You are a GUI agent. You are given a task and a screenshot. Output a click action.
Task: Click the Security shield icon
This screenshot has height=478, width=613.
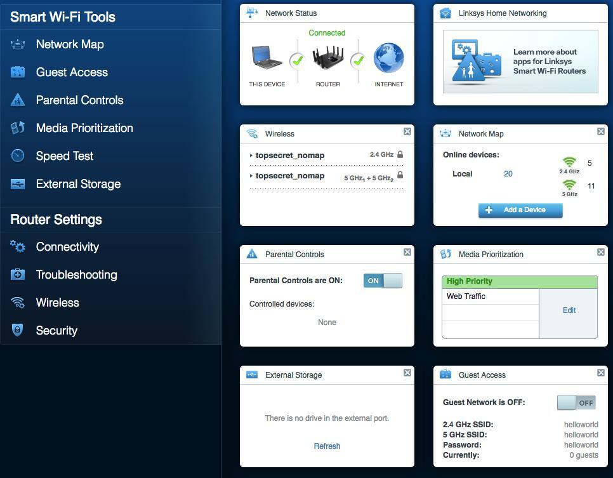point(18,331)
